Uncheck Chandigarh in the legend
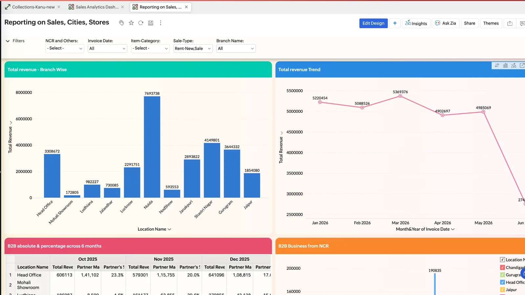 pyautogui.click(x=502, y=267)
